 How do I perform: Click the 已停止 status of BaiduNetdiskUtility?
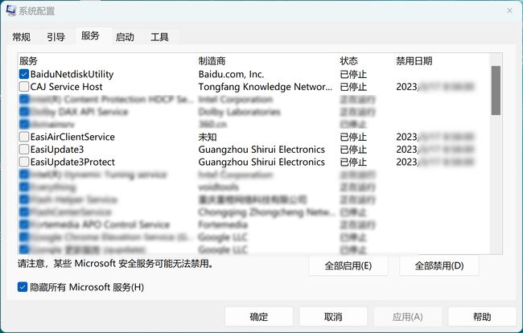(353, 74)
